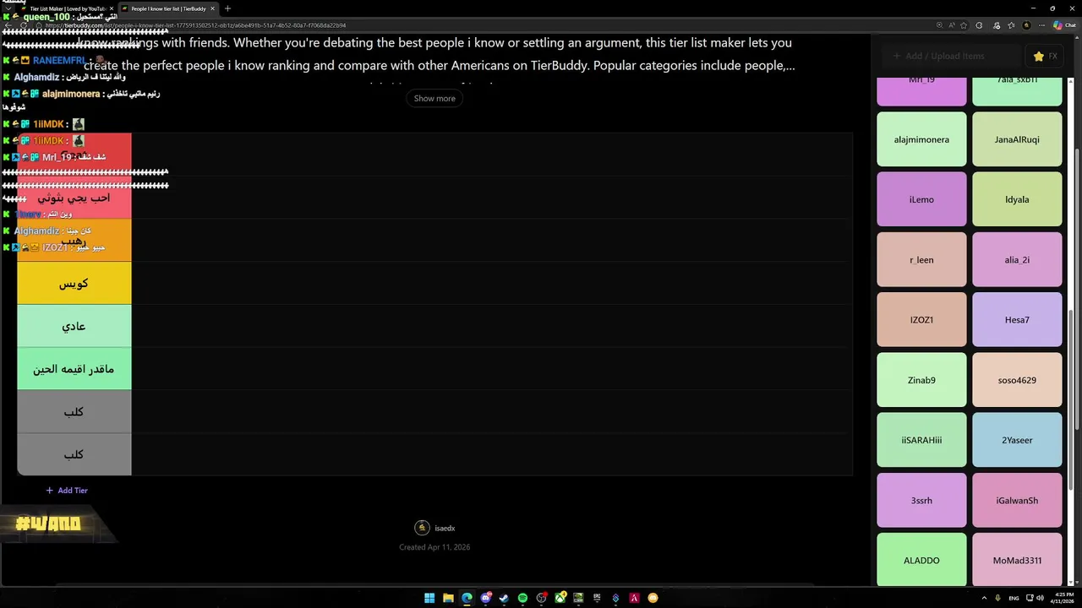1082x608 pixels.
Task: Open Epic Games Launcher from the taskbar
Action: [x=597, y=598]
